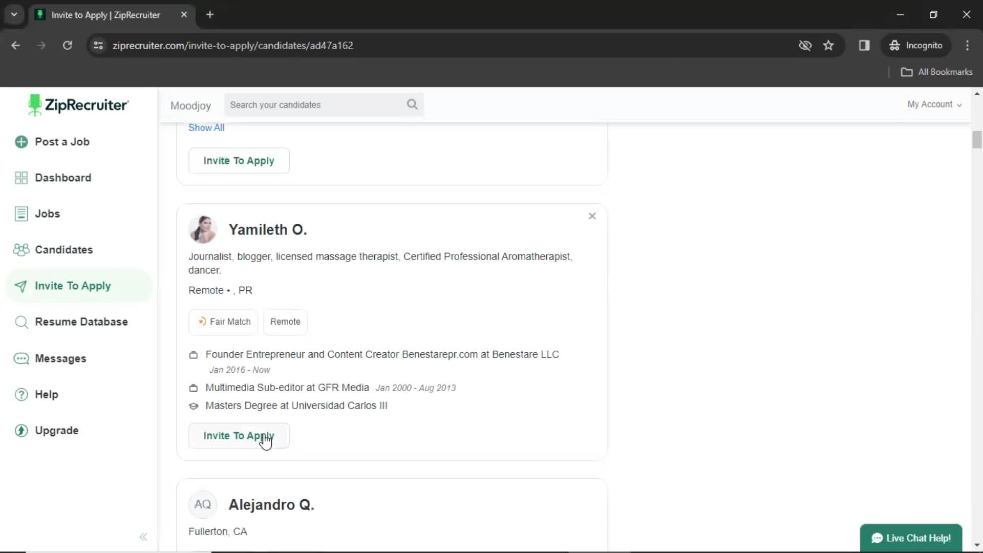Open Jobs section
The image size is (983, 553).
tap(47, 214)
